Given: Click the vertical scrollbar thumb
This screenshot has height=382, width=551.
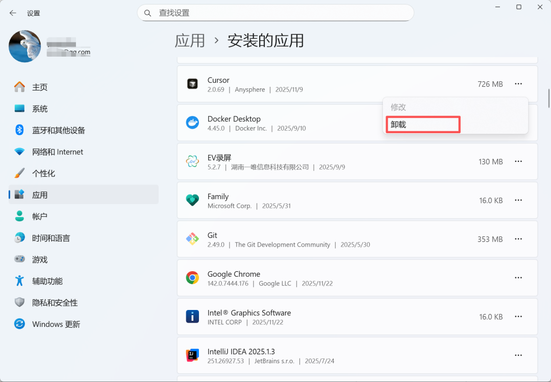Looking at the screenshot, I should pyautogui.click(x=548, y=99).
